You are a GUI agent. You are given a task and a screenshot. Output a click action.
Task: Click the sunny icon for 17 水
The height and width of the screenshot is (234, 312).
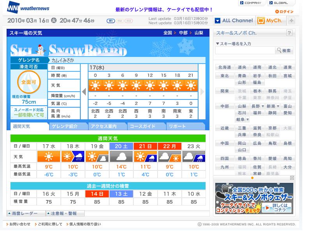[49, 156]
